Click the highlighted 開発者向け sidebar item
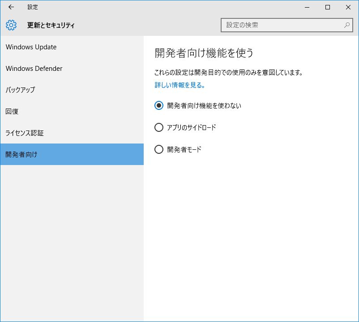 pos(21,154)
